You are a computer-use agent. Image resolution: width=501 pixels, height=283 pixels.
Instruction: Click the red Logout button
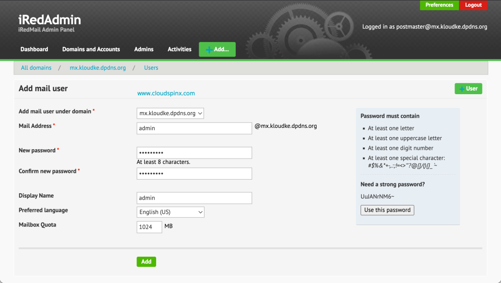pos(473,5)
